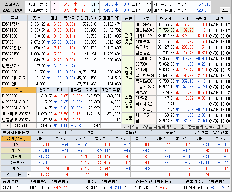Image resolution: width=232 pixels, height=192 pixels.
Task: Click the 코스닥 investor column header
Action: click(60, 132)
